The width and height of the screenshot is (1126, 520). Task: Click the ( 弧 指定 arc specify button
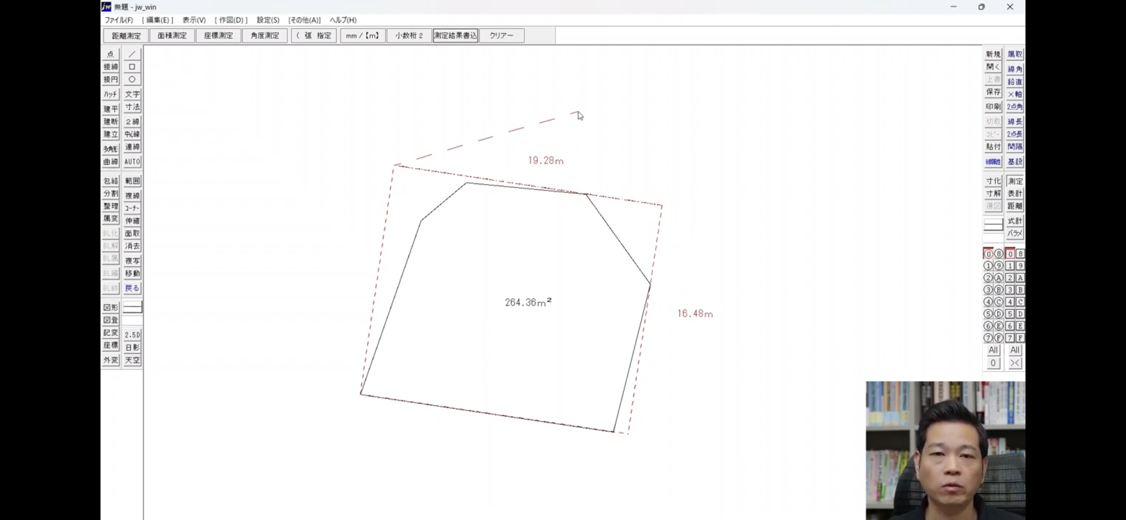point(314,36)
